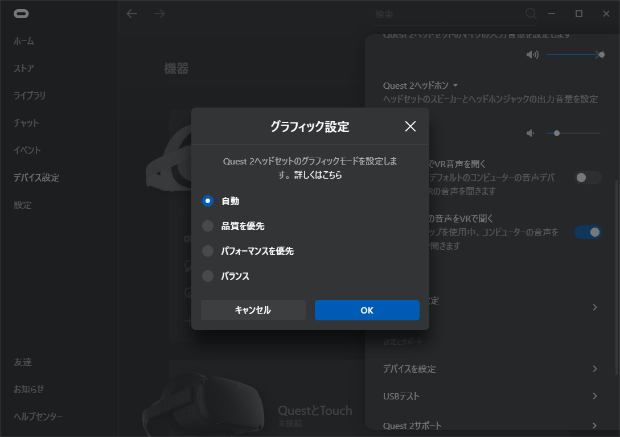Open 友達 in the sidebar

[x=23, y=362]
